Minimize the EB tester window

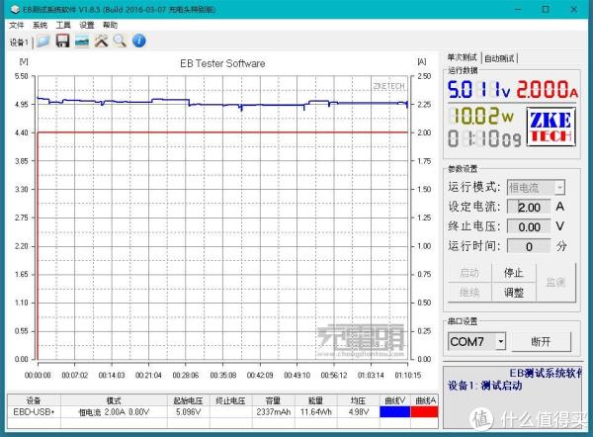point(518,9)
